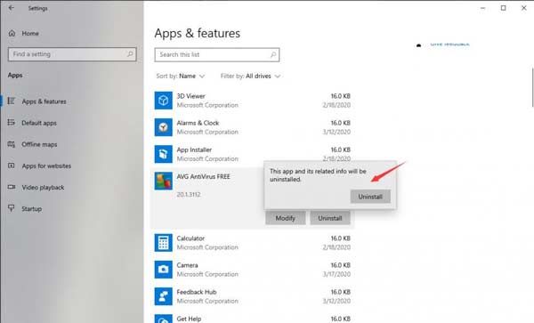Open Video playback settings page
The width and height of the screenshot is (534, 323).
(43, 187)
